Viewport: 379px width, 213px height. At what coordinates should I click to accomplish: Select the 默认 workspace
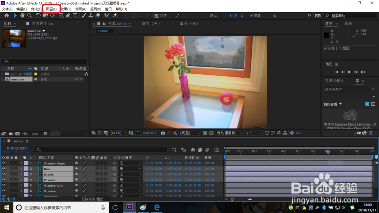[213, 16]
